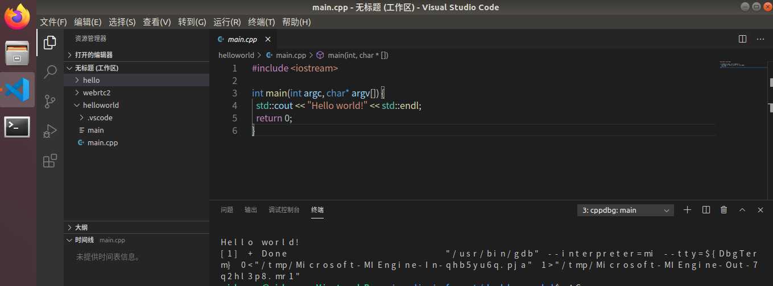
Task: Open main.cpp in the explorer tree
Action: (137, 142)
